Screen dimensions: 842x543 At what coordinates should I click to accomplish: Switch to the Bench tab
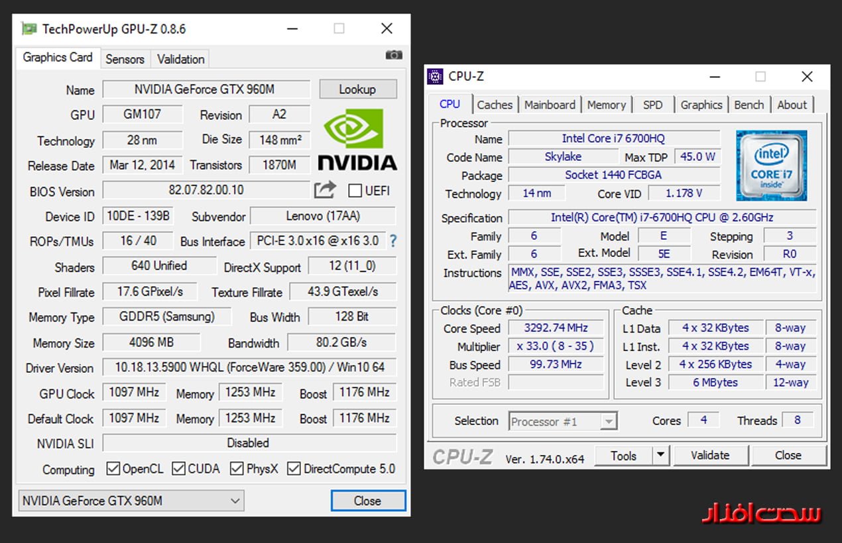pos(749,105)
